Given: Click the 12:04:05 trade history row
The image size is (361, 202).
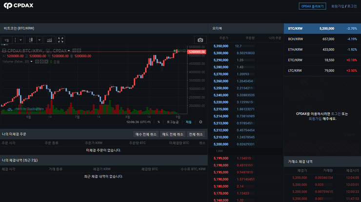Looking at the screenshot, I should click(x=322, y=178).
